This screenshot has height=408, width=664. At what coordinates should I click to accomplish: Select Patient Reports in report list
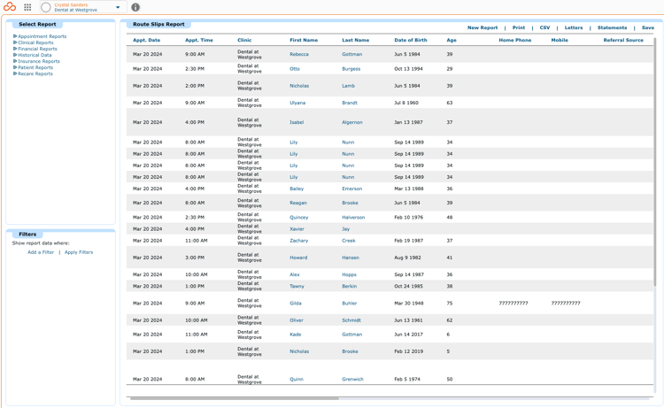tap(35, 67)
